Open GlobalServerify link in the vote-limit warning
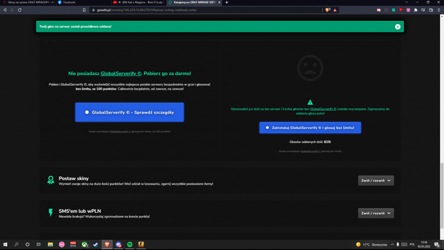 coord(323,109)
